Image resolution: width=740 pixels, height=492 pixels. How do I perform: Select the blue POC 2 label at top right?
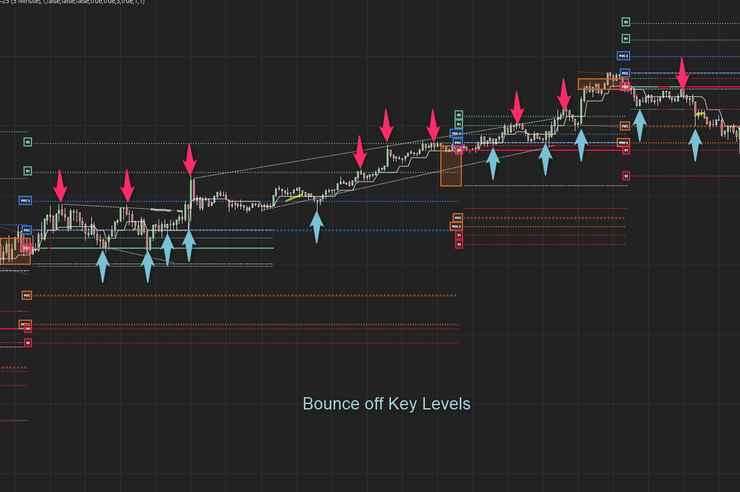point(623,55)
